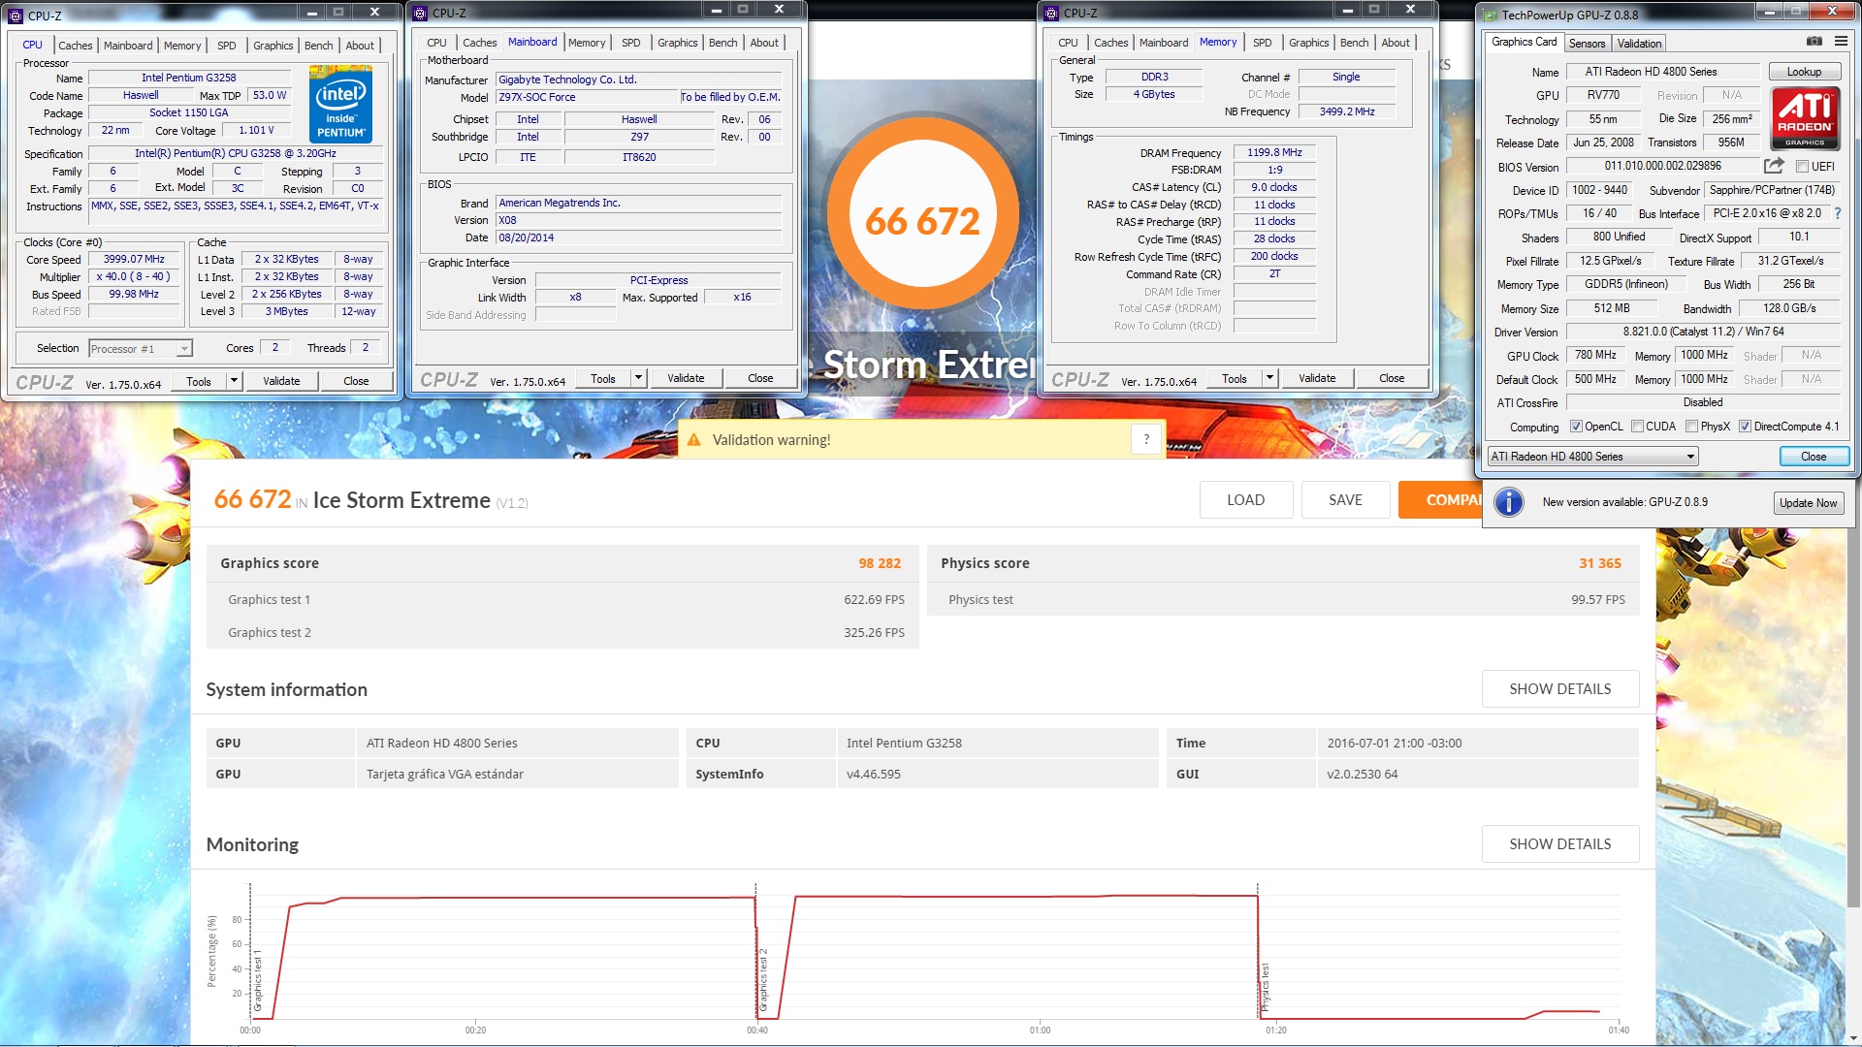This screenshot has width=1862, height=1047.
Task: Click the validation warning triangle icon
Action: [x=694, y=440]
